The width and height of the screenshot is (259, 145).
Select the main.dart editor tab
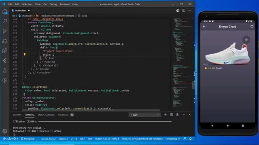(21, 10)
